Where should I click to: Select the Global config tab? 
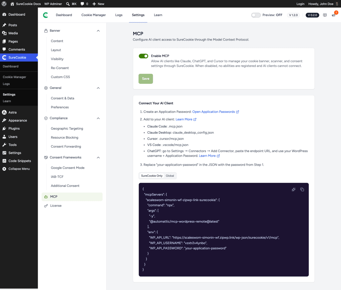click(x=170, y=176)
